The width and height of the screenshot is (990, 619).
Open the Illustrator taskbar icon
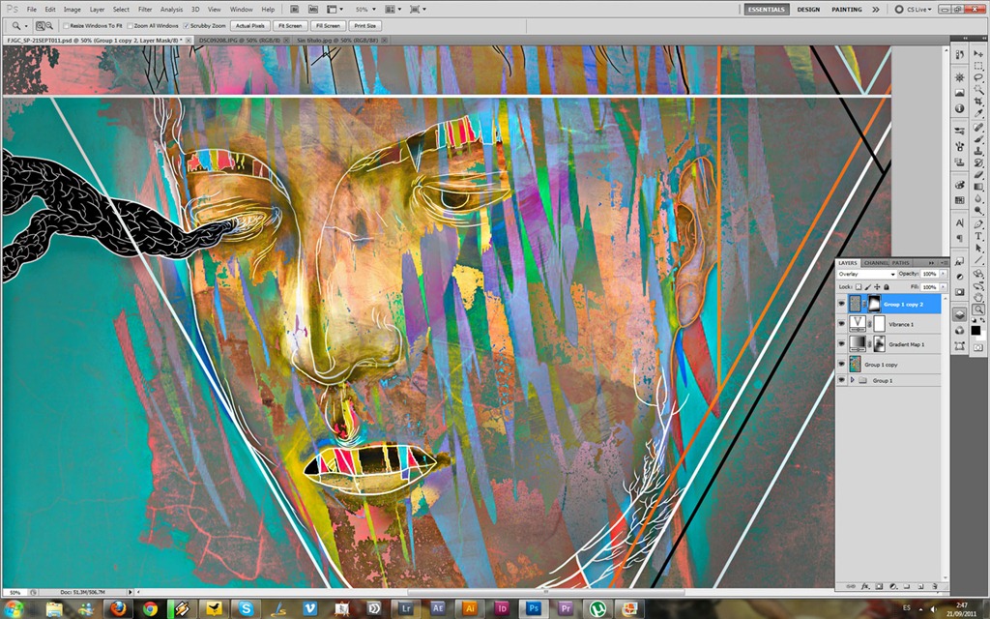pos(471,609)
